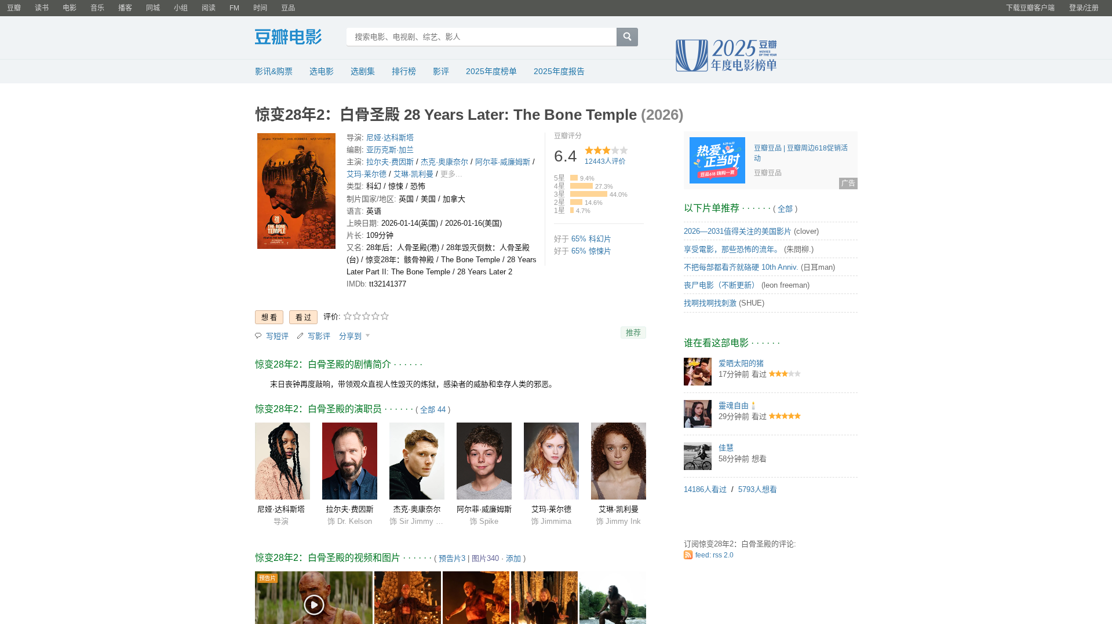
Task: Click the green 推荐 button
Action: click(633, 333)
